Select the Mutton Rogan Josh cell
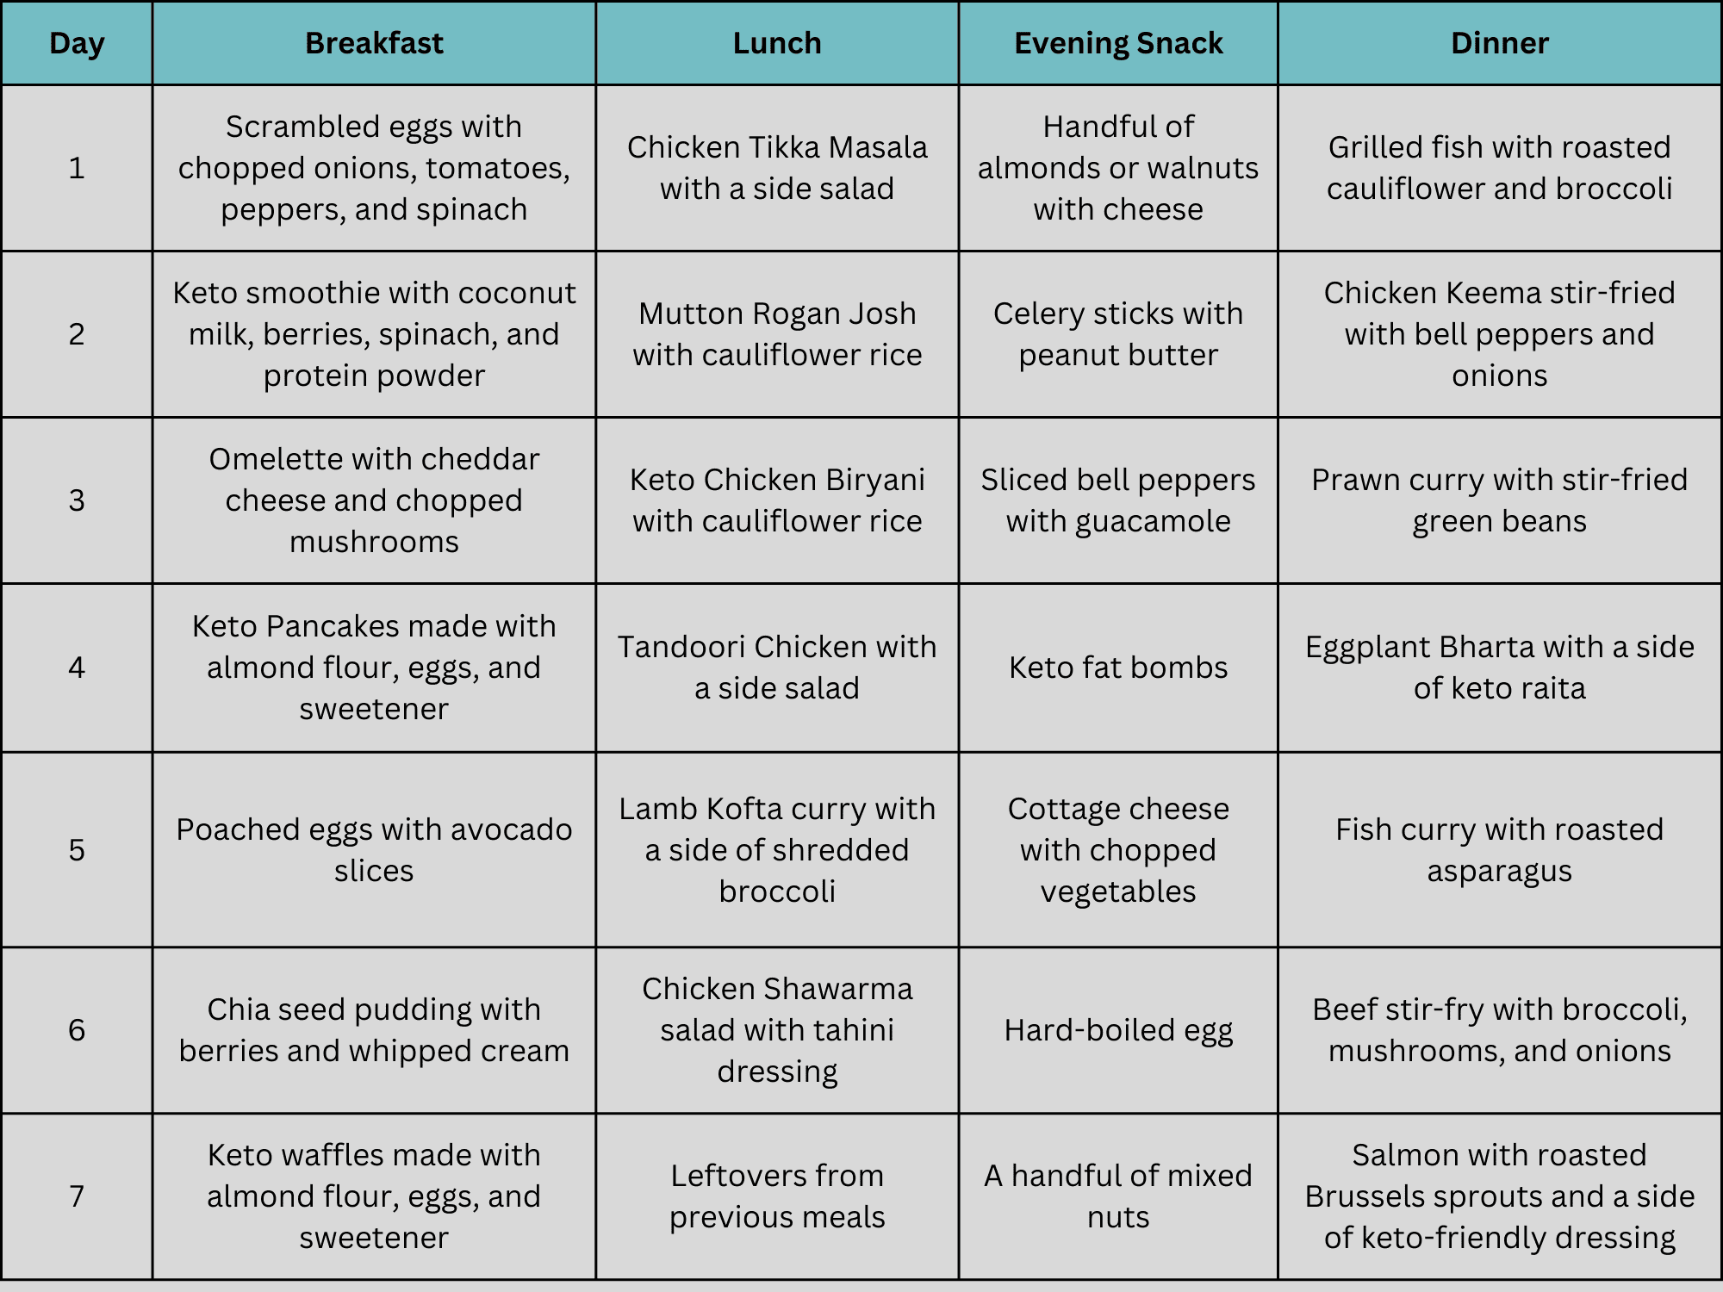Viewport: 1723px width, 1292px height. pos(777,334)
